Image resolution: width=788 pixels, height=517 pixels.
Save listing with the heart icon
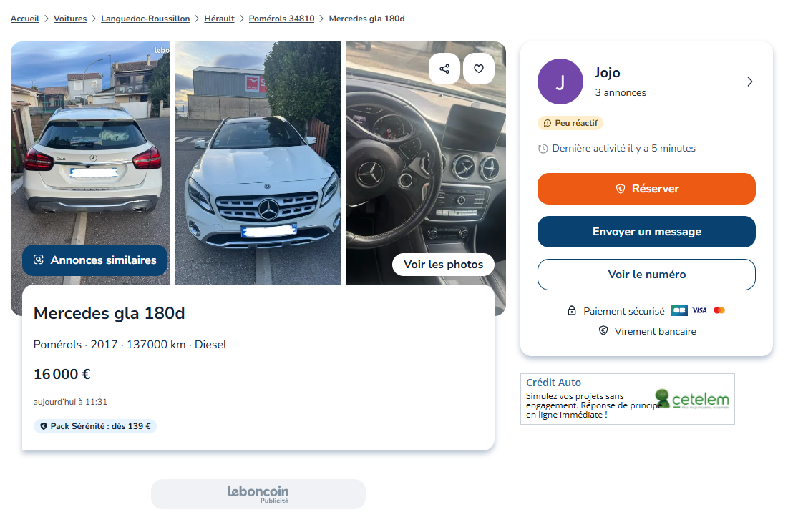pos(479,69)
